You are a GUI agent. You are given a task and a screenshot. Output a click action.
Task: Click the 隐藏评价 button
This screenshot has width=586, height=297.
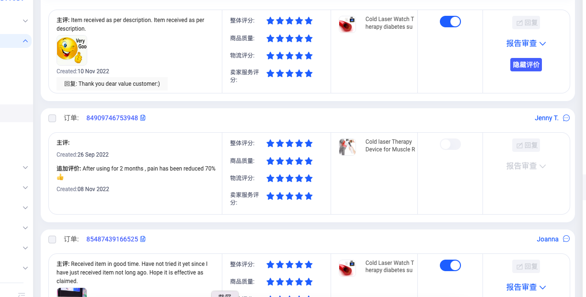(526, 65)
